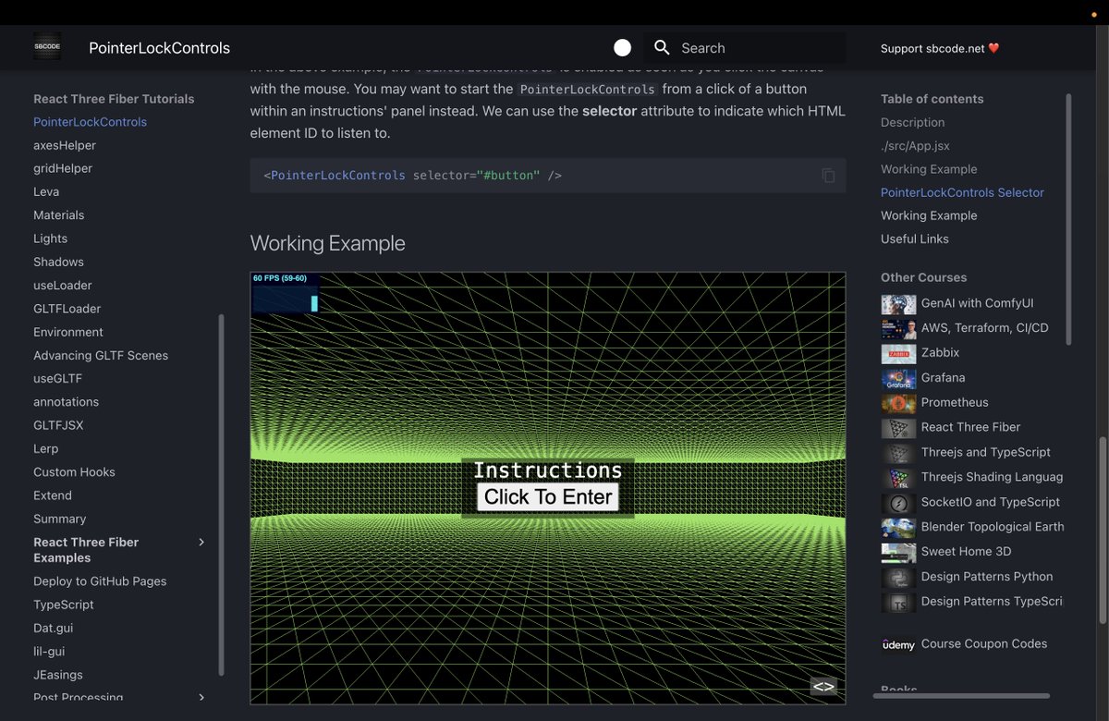This screenshot has height=721, width=1109.
Task: Open Deploy to GitHub Pages
Action: (x=100, y=581)
